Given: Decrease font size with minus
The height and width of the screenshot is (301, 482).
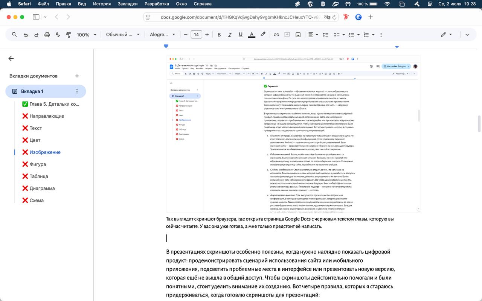Looking at the screenshot, I should pyautogui.click(x=185, y=35).
